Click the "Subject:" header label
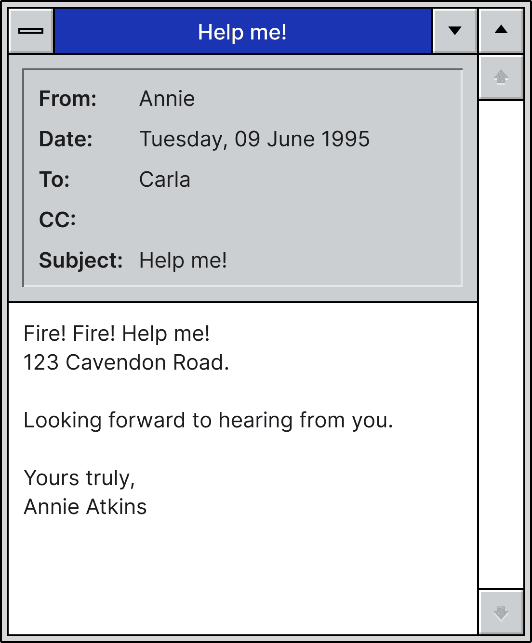The height and width of the screenshot is (643, 532). (81, 261)
